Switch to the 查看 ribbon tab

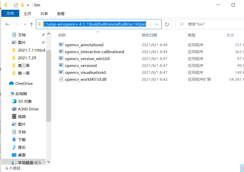tap(61, 13)
